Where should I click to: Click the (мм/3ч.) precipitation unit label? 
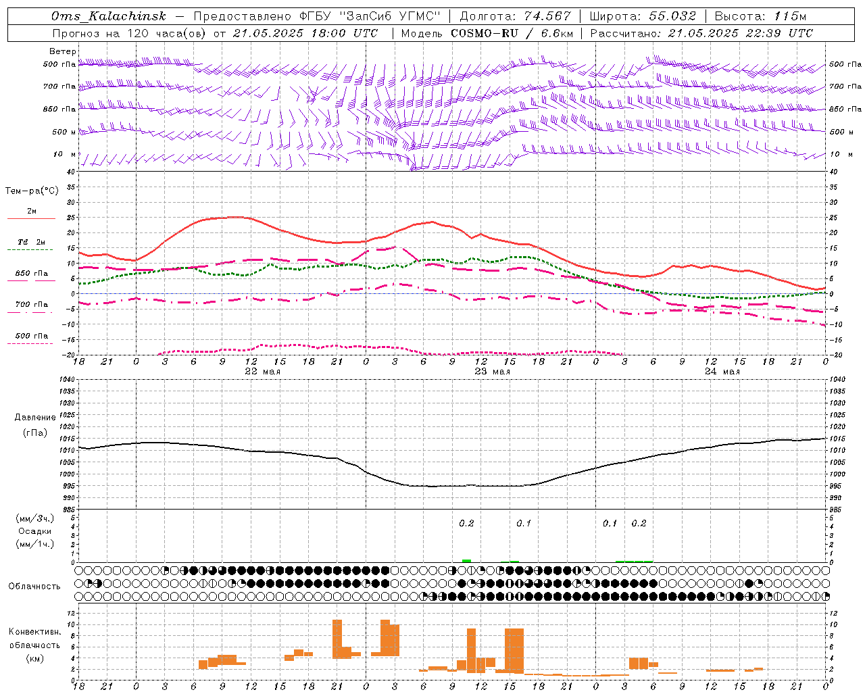(34, 518)
